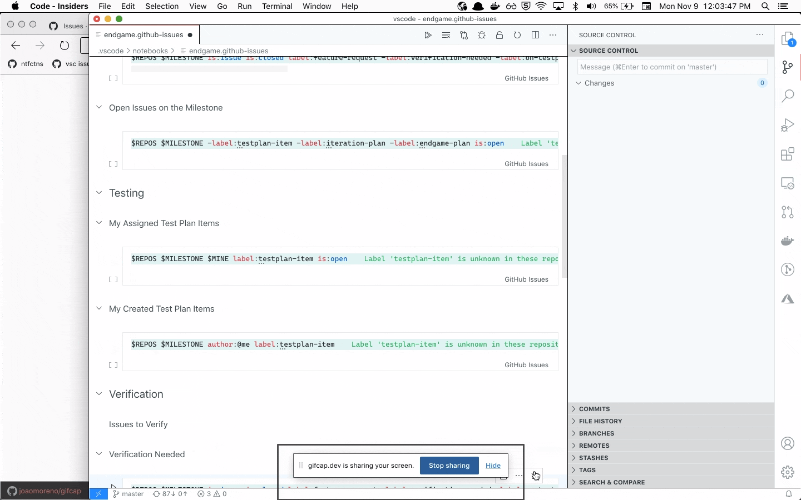This screenshot has height=500, width=801.
Task: Open the Docker extension view
Action: (787, 241)
